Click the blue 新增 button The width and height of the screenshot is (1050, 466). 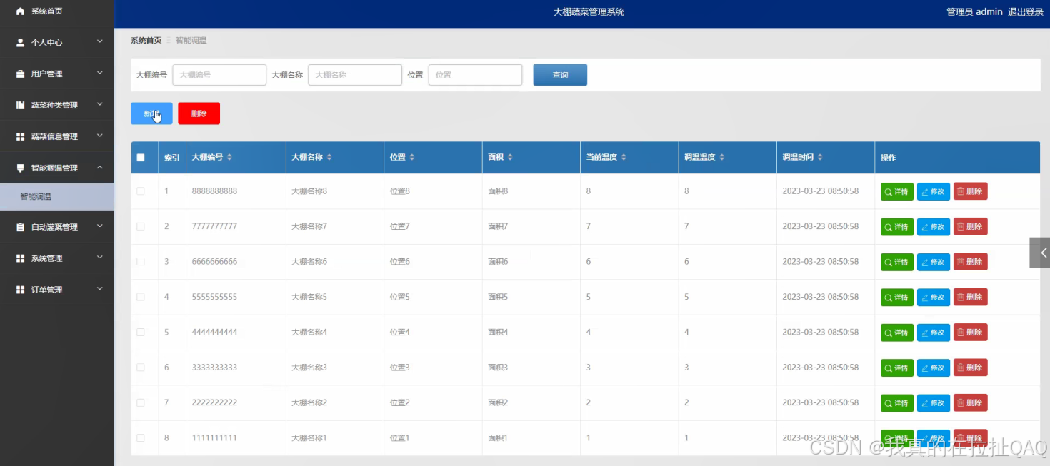coord(151,113)
